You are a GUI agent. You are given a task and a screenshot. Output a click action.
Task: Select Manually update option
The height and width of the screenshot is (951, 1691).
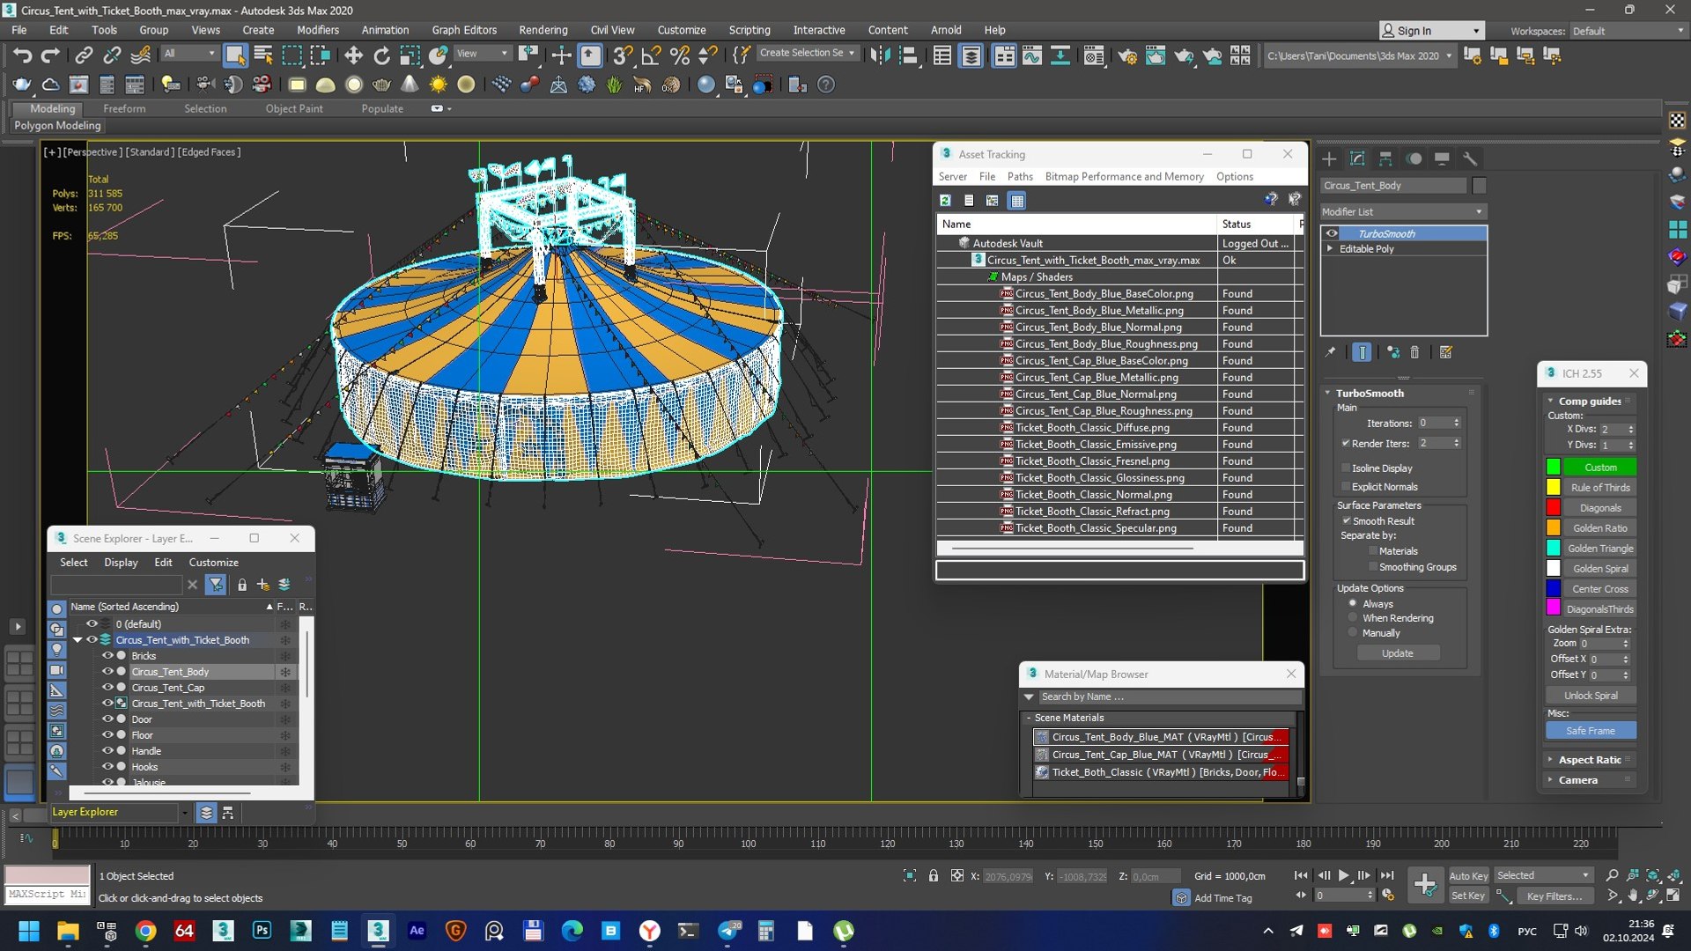(1353, 633)
